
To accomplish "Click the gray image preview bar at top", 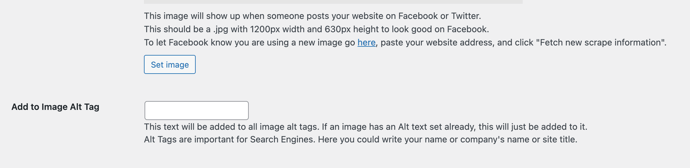I will tap(333, 2).
